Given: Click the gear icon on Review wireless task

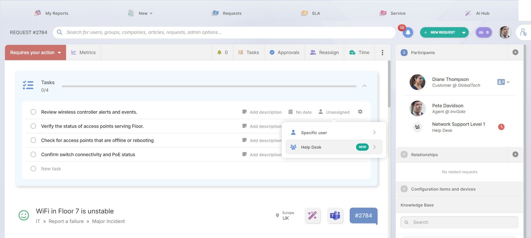Looking at the screenshot, I should [x=360, y=112].
